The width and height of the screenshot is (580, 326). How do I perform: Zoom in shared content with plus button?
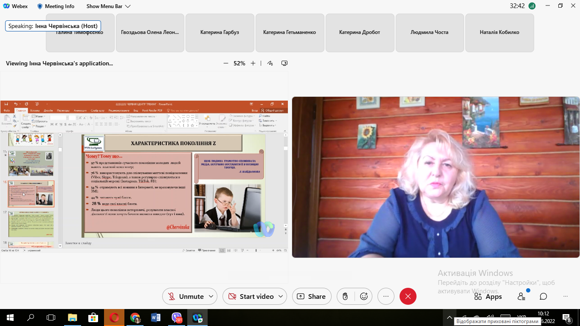click(x=253, y=63)
